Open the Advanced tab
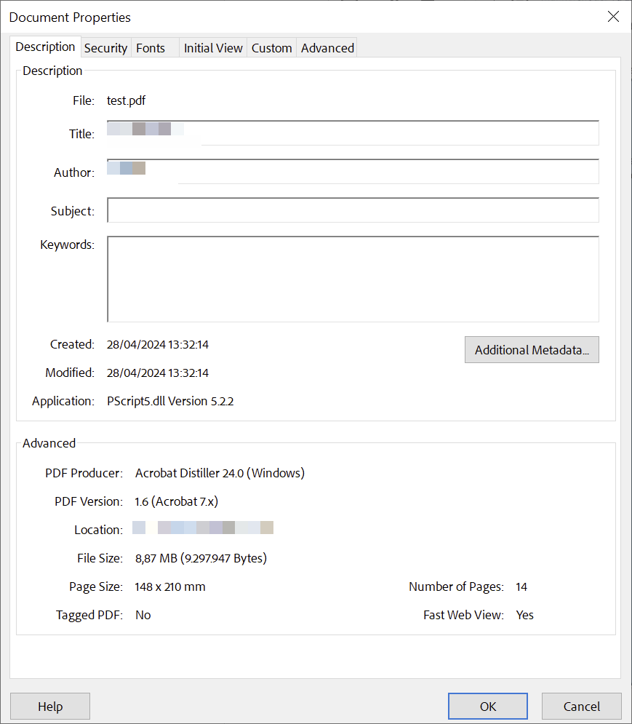 click(x=327, y=47)
